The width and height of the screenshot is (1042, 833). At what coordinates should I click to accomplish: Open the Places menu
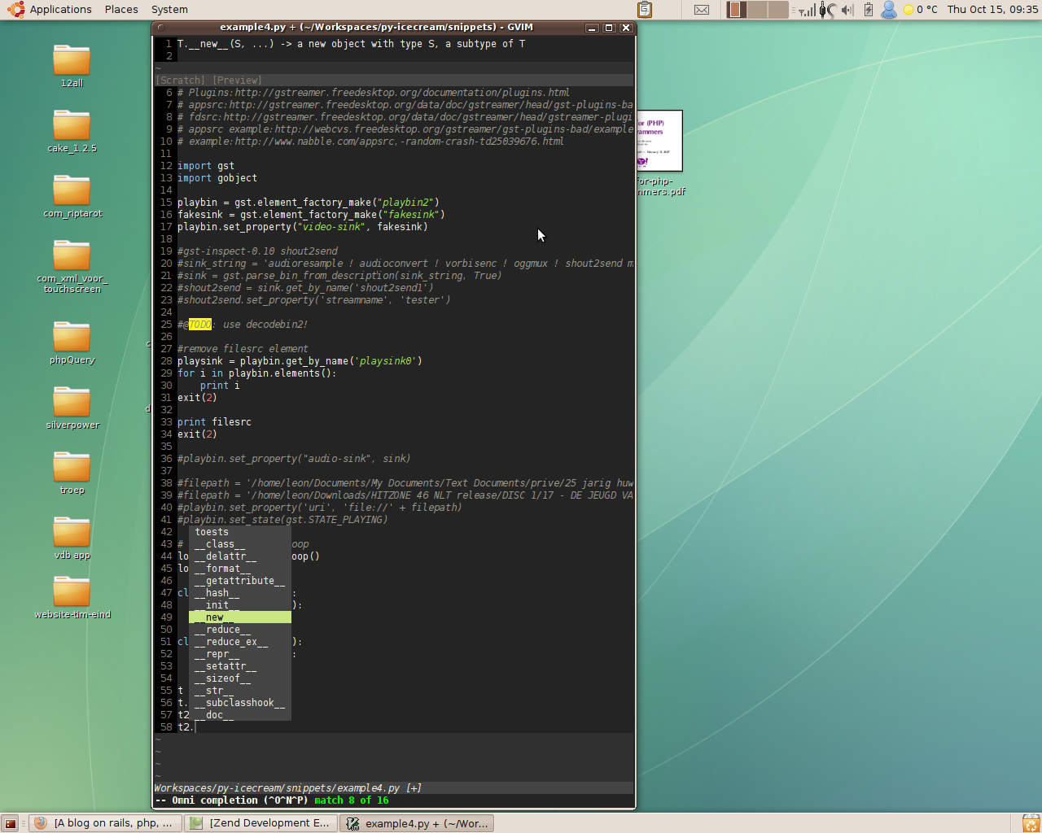121,10
